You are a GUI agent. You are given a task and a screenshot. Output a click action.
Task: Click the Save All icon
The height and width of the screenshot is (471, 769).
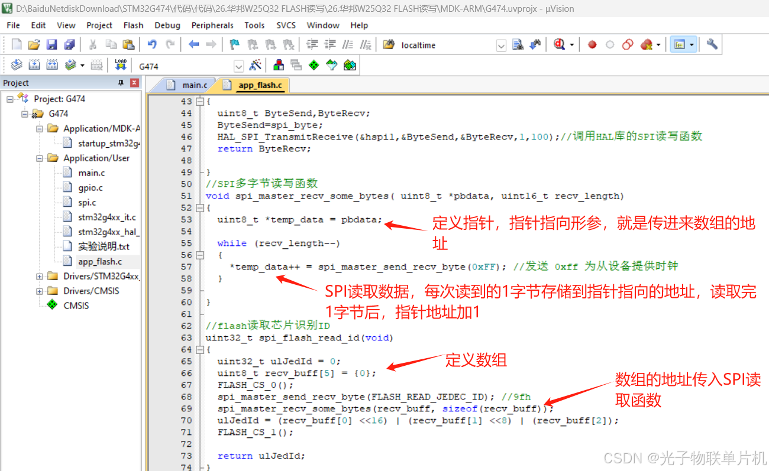[70, 45]
